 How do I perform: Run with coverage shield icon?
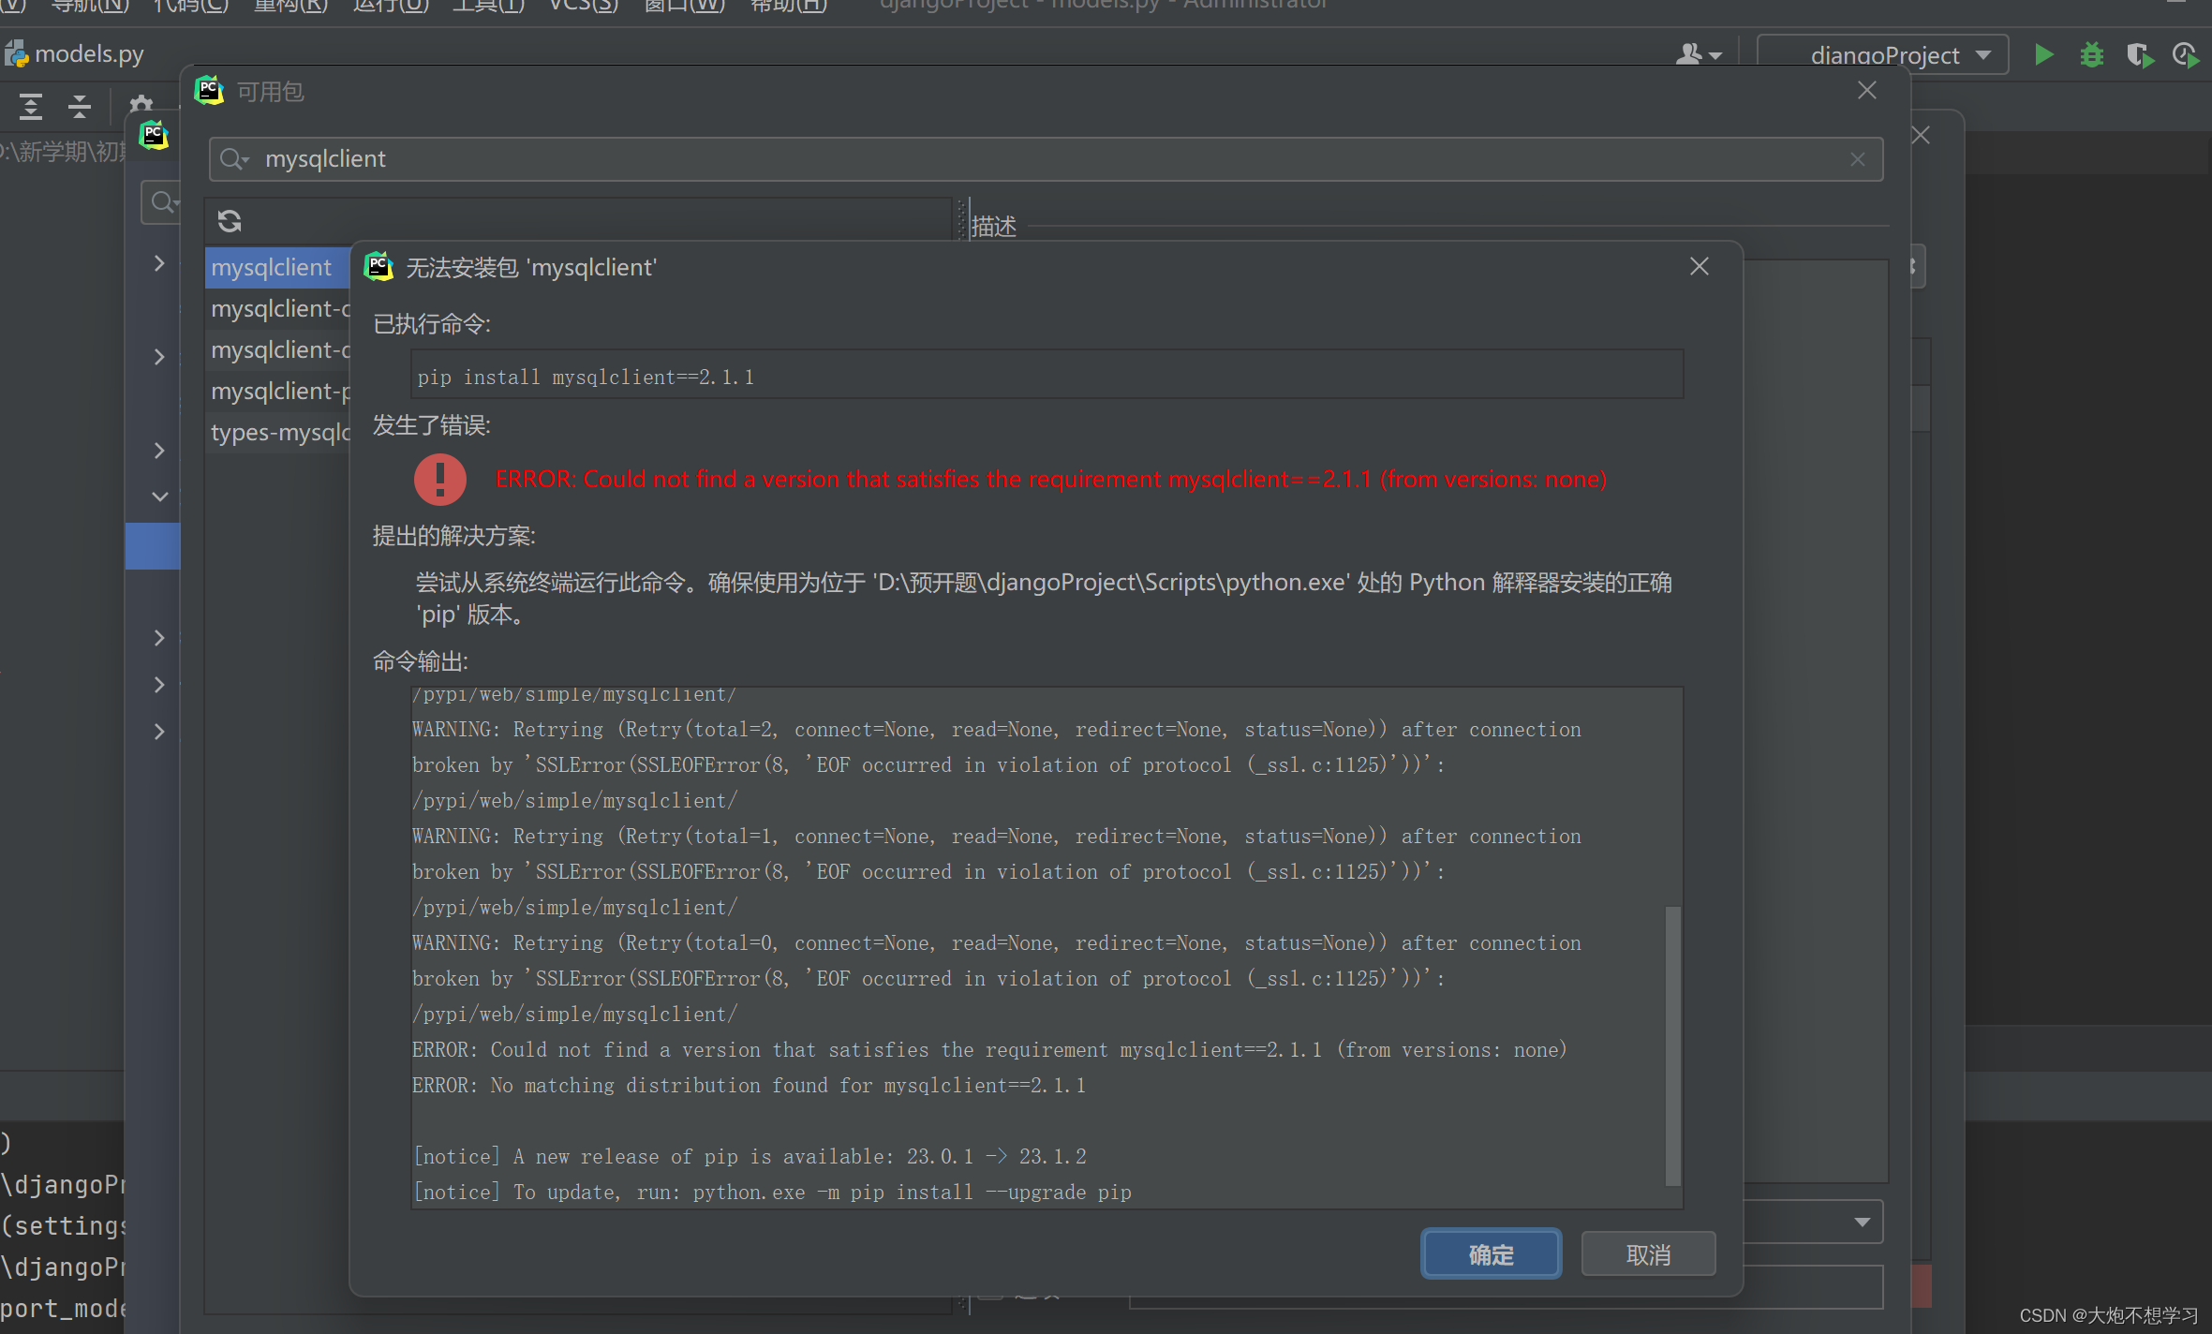point(2139,55)
